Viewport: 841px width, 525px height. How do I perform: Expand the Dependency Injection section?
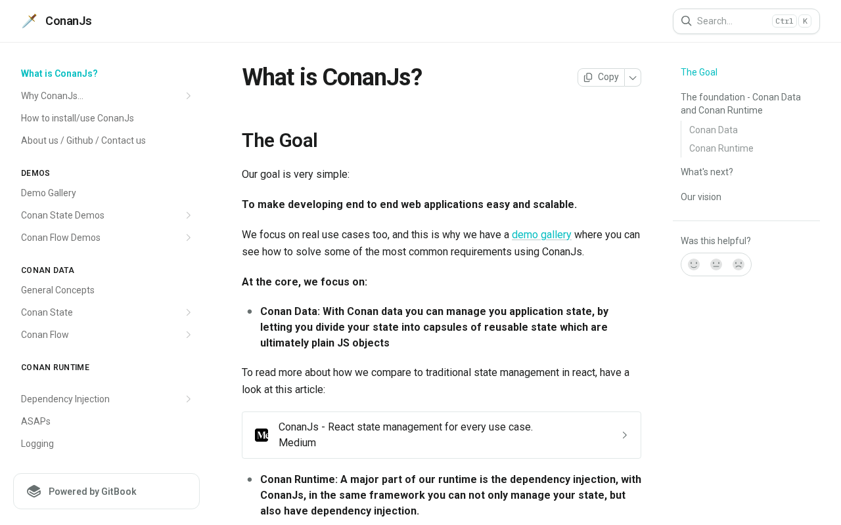pyautogui.click(x=188, y=399)
